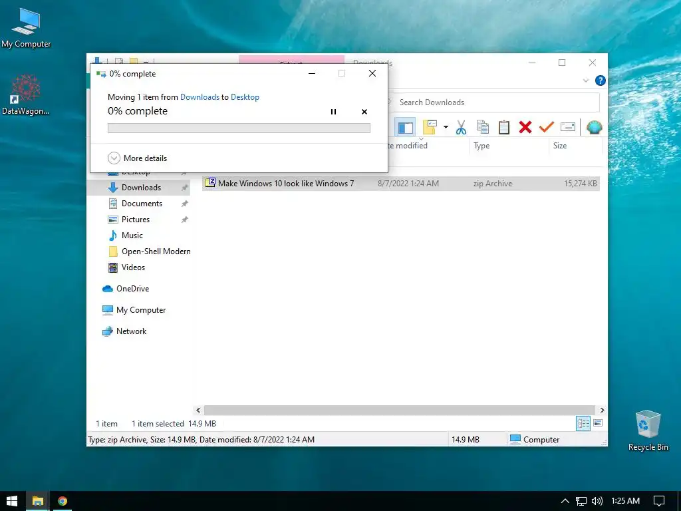Open Documents in navigation pane
The image size is (681, 511).
coord(142,204)
